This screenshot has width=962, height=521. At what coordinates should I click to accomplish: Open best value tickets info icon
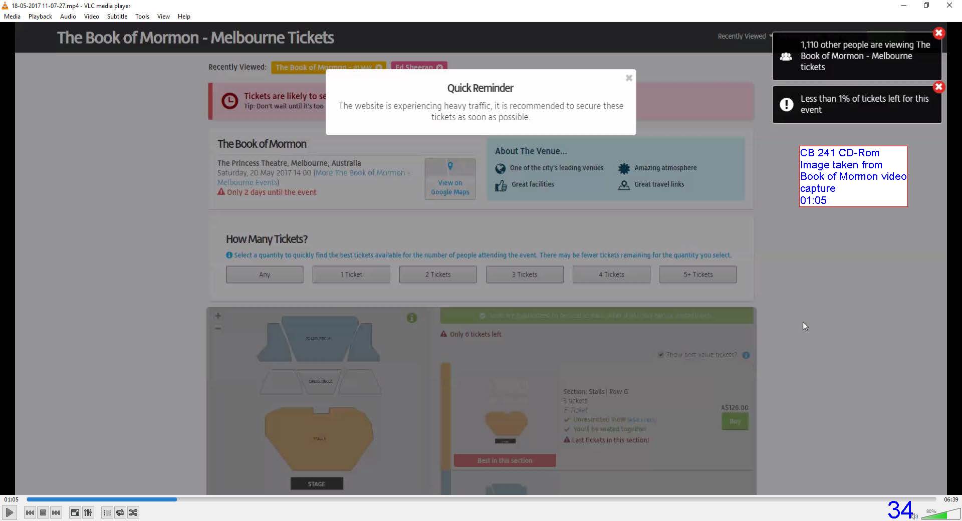tap(746, 355)
